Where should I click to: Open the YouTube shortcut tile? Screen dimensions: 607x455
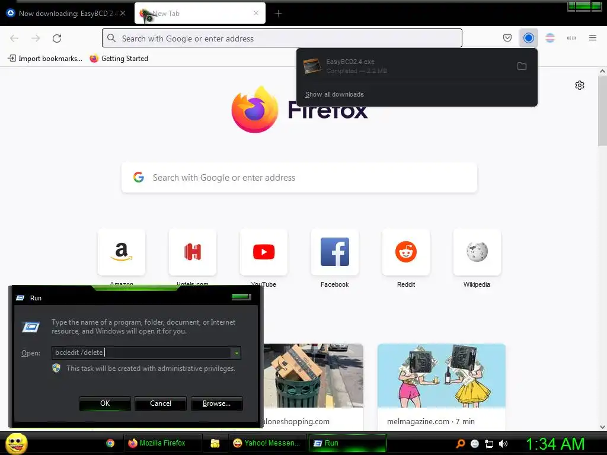click(264, 252)
